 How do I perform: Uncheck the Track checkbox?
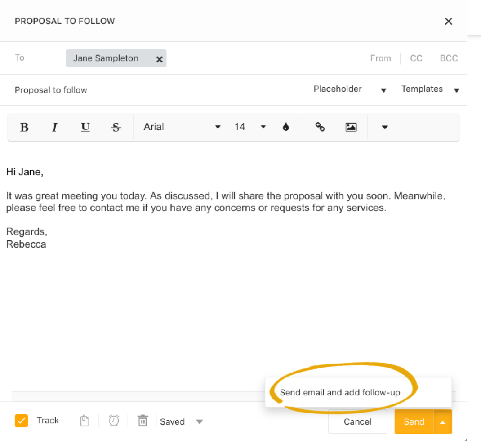click(21, 421)
